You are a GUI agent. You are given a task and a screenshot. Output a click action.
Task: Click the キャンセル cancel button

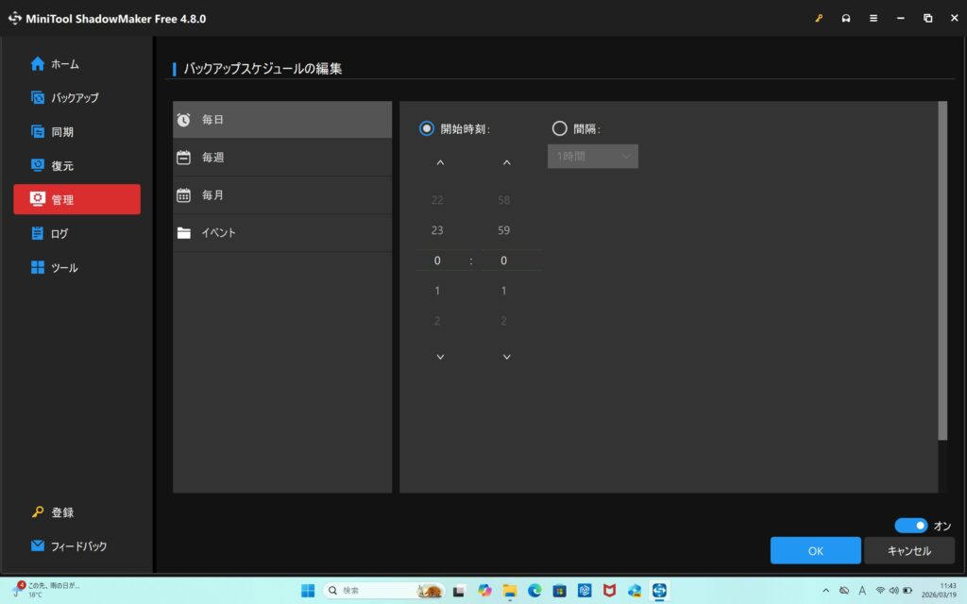(909, 550)
